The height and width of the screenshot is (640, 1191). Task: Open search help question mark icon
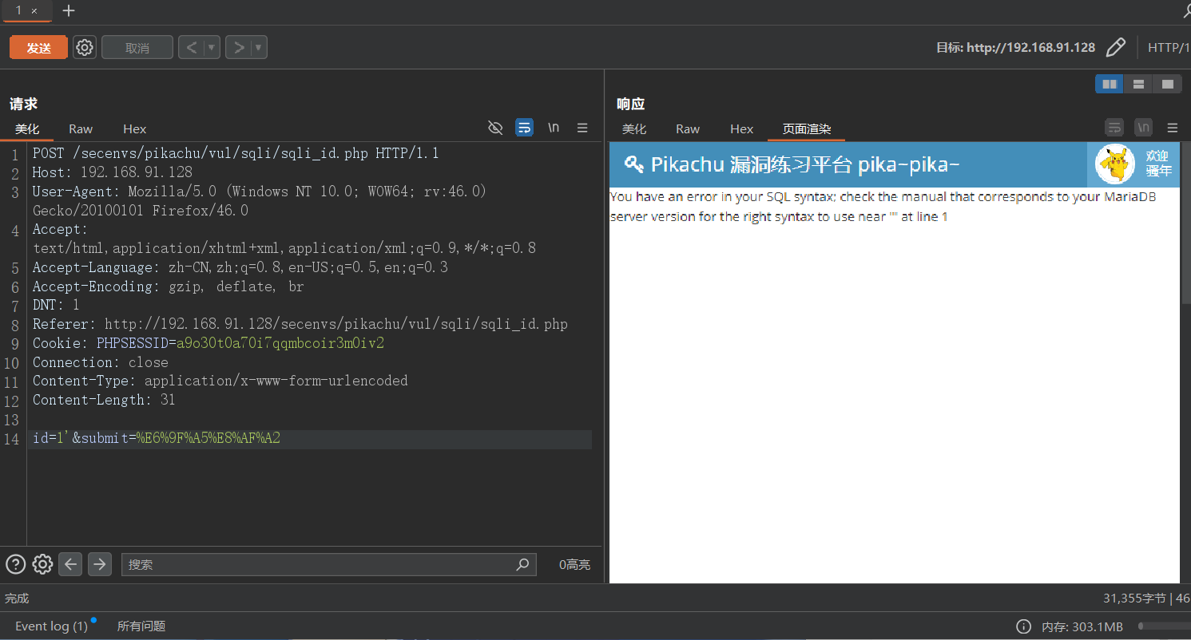(x=15, y=564)
